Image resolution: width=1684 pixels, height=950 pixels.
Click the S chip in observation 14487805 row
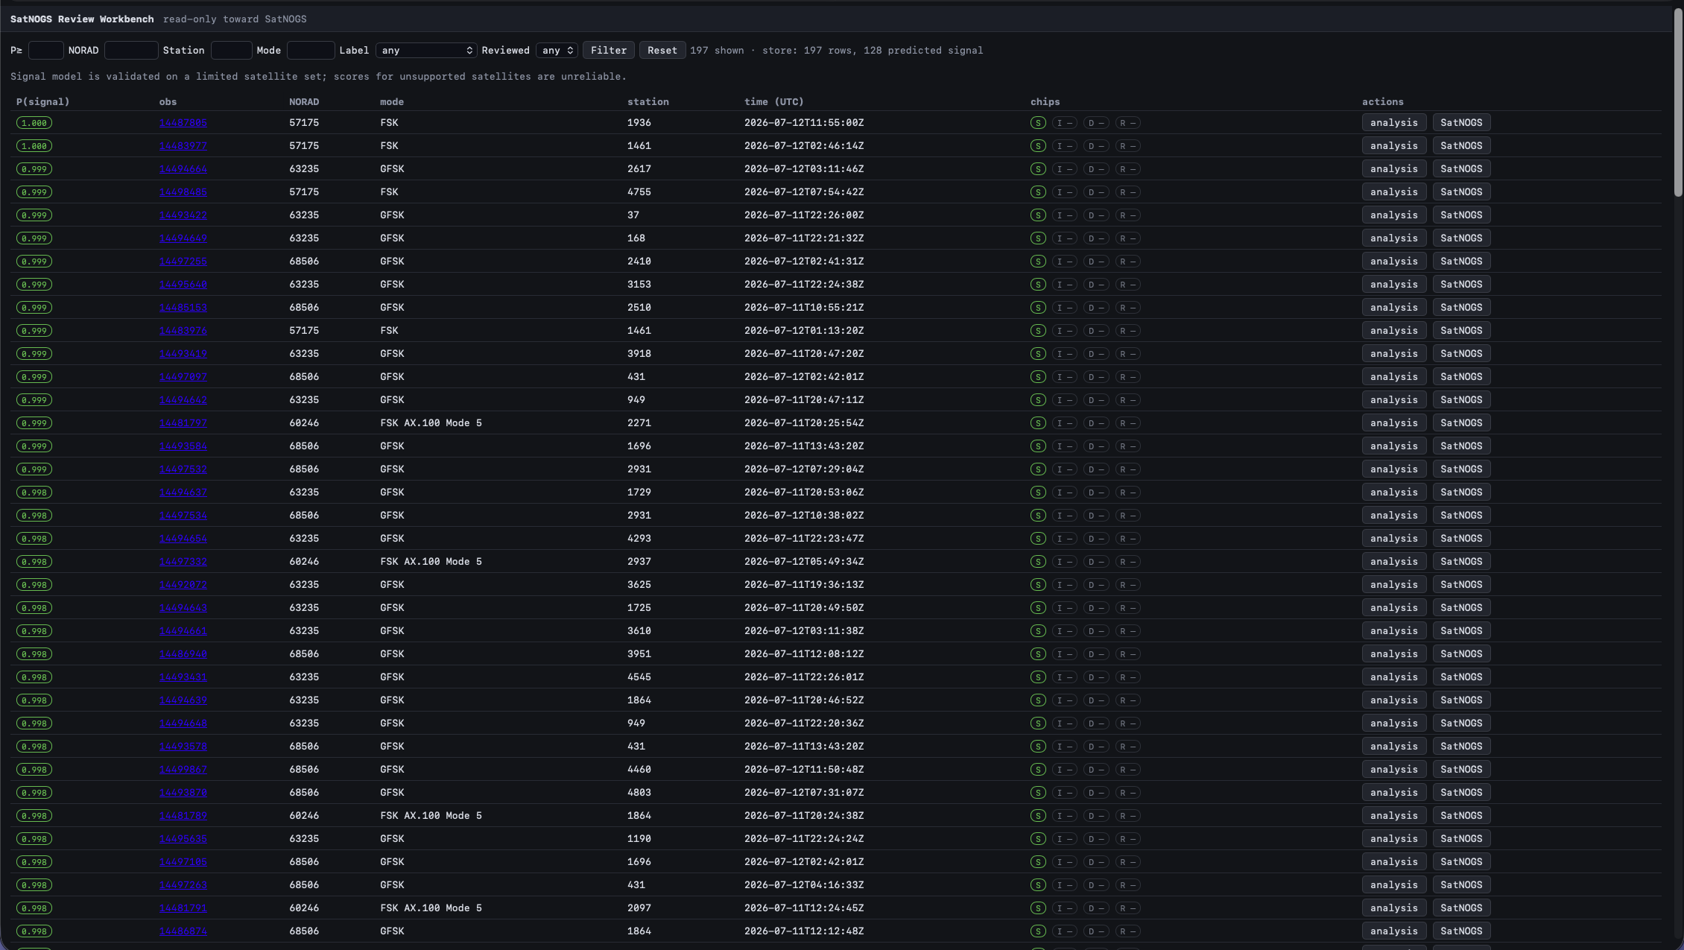pos(1038,123)
